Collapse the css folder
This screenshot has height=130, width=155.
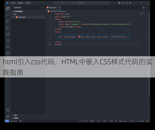pos(28,14)
